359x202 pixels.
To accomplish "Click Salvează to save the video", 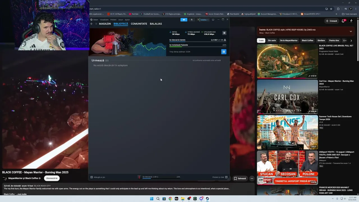I will click(240, 178).
